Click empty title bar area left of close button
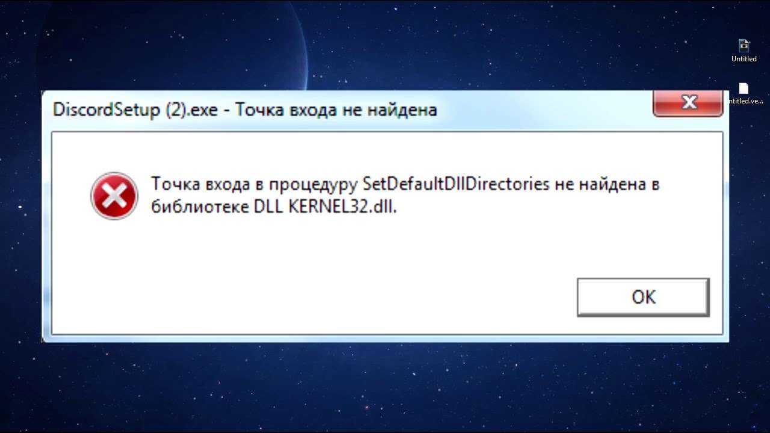Viewport: 770px width, 433px height. pyautogui.click(x=541, y=110)
